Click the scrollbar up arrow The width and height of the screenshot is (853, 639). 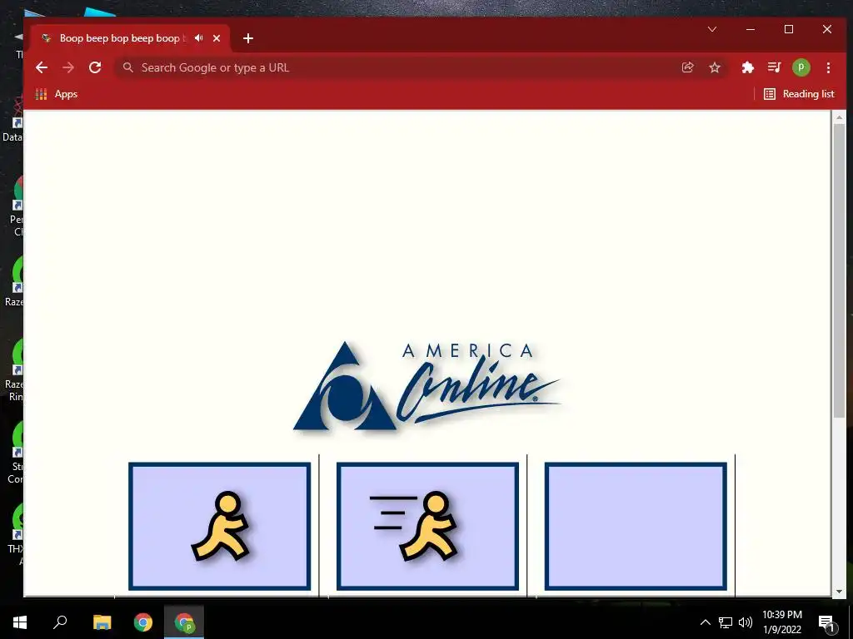pyautogui.click(x=839, y=116)
